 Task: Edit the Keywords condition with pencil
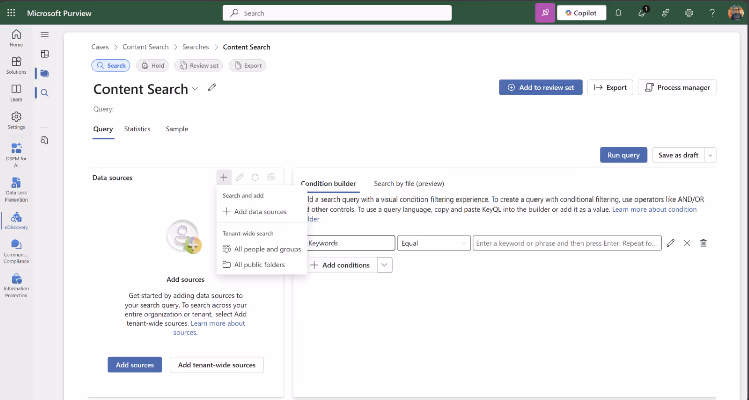pyautogui.click(x=671, y=243)
